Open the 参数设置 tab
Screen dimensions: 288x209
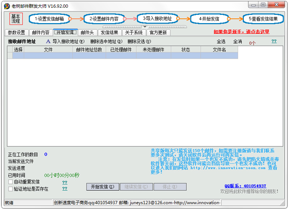point(16,33)
